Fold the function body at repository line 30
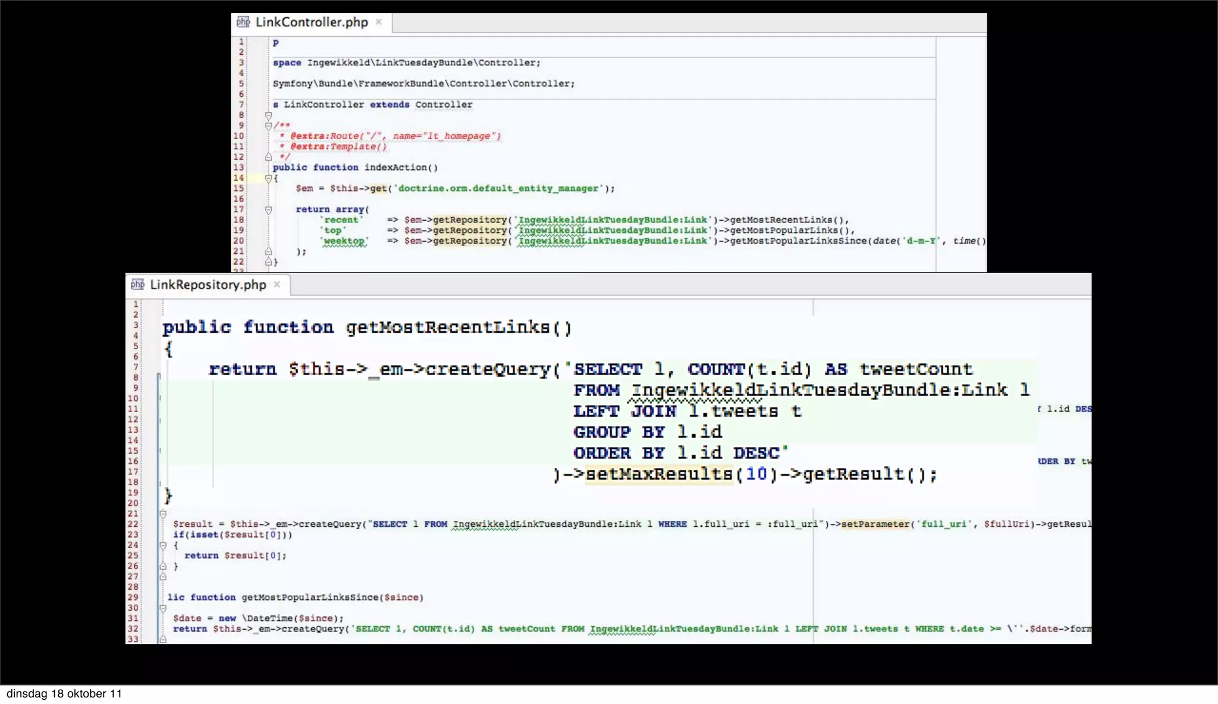 pyautogui.click(x=163, y=608)
